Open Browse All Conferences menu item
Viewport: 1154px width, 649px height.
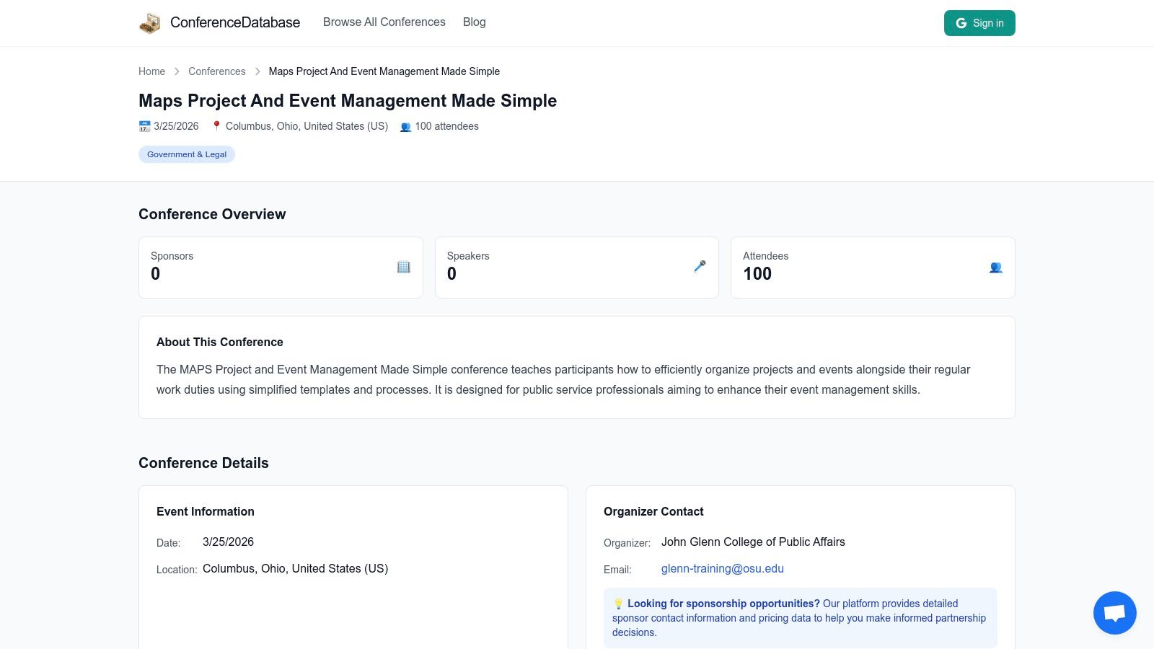click(x=384, y=22)
